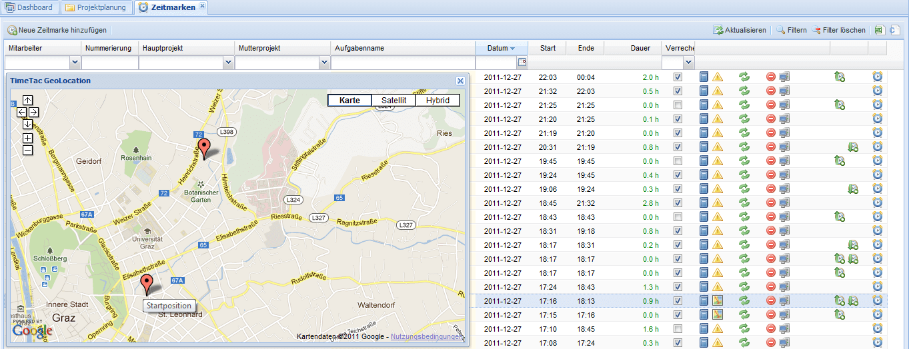
Task: Zoom out the map with minus button
Action: [x=27, y=150]
